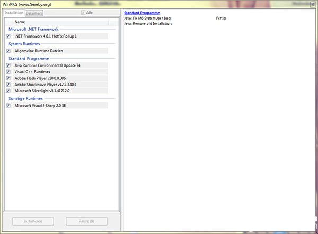Collapse the Sonstige Runtimes group header
The width and height of the screenshot is (318, 234).
coord(25,98)
